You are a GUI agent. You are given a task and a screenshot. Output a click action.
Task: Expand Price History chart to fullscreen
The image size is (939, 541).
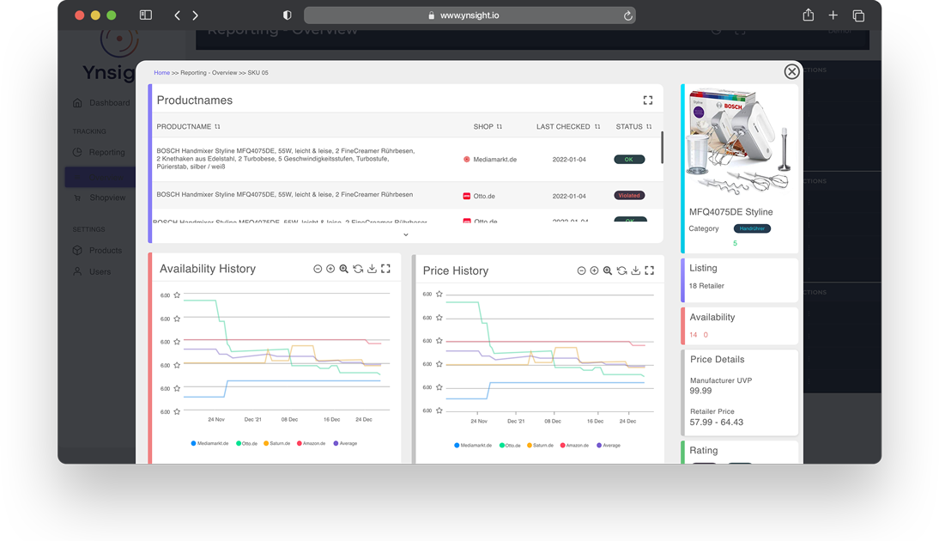(649, 270)
